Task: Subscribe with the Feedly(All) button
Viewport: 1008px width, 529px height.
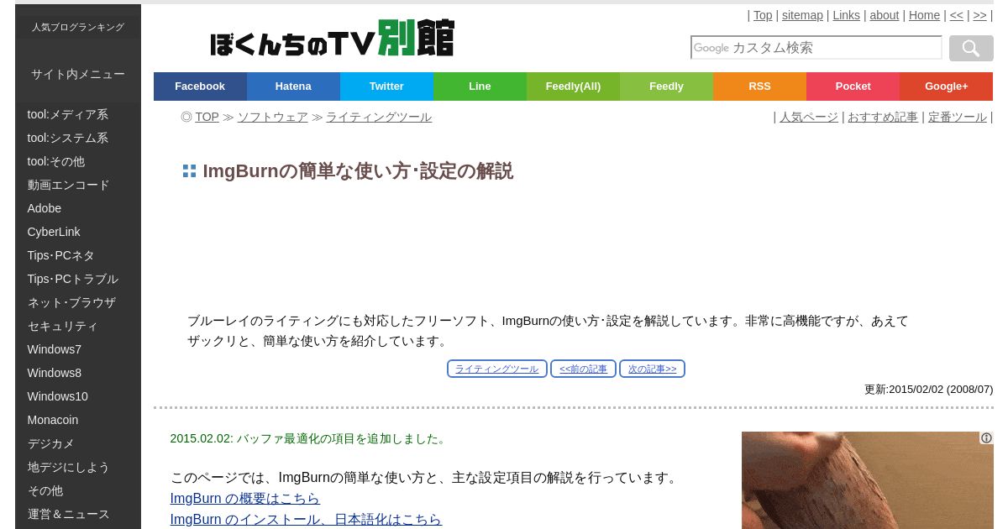Action: (573, 86)
